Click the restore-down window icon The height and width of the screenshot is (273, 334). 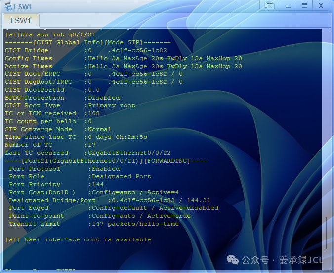click(270, 6)
